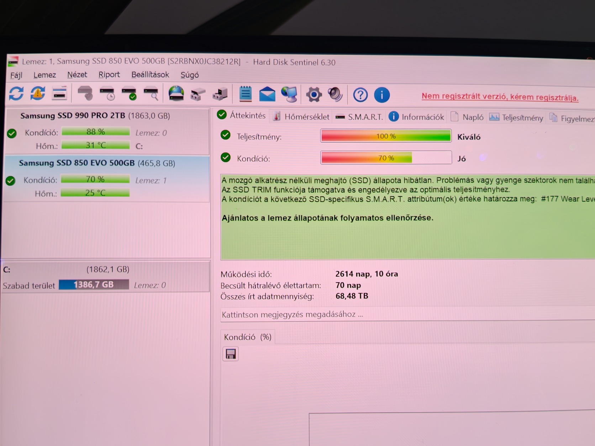Open the Beállítások menu
Viewport: 595px width, 446px height.
[x=150, y=75]
